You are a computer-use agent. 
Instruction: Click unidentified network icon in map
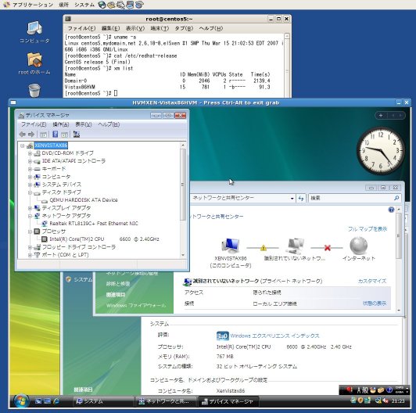tap(295, 246)
